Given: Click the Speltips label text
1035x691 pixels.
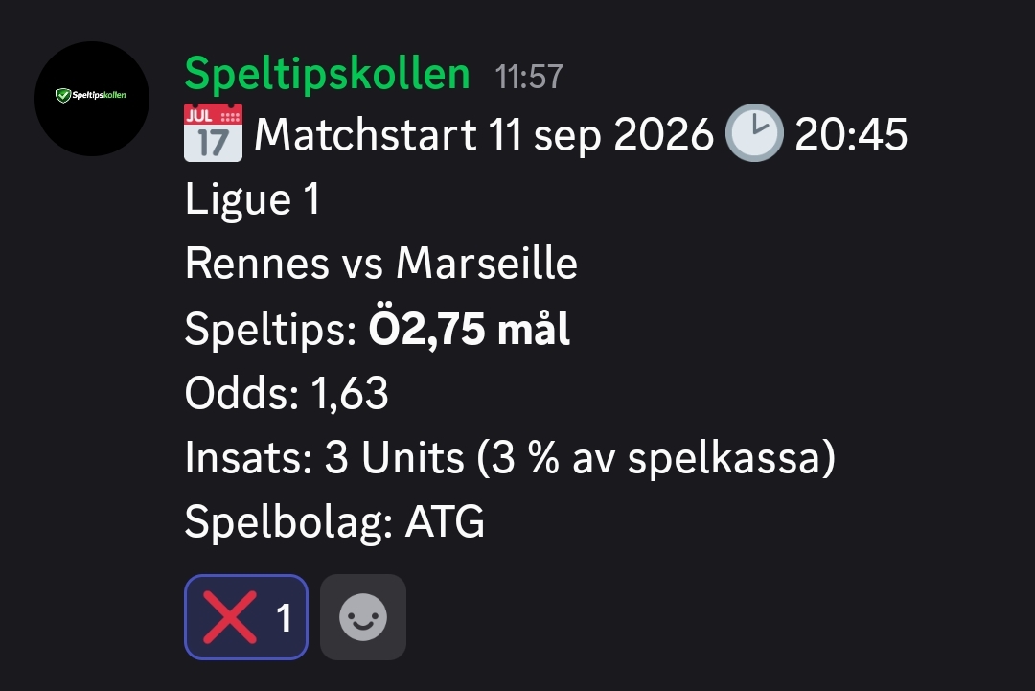Looking at the screenshot, I should [270, 330].
